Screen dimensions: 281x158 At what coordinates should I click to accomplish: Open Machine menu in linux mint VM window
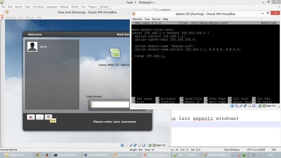pyautogui.click(x=11, y=18)
